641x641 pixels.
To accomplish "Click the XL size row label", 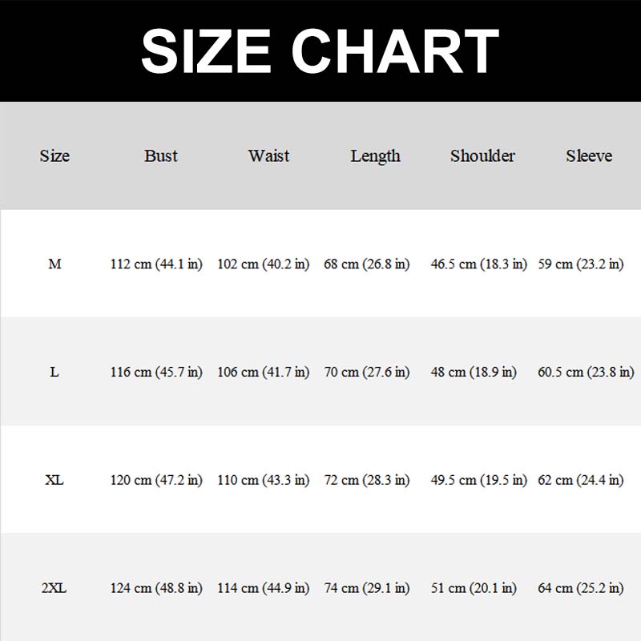I will tap(54, 480).
